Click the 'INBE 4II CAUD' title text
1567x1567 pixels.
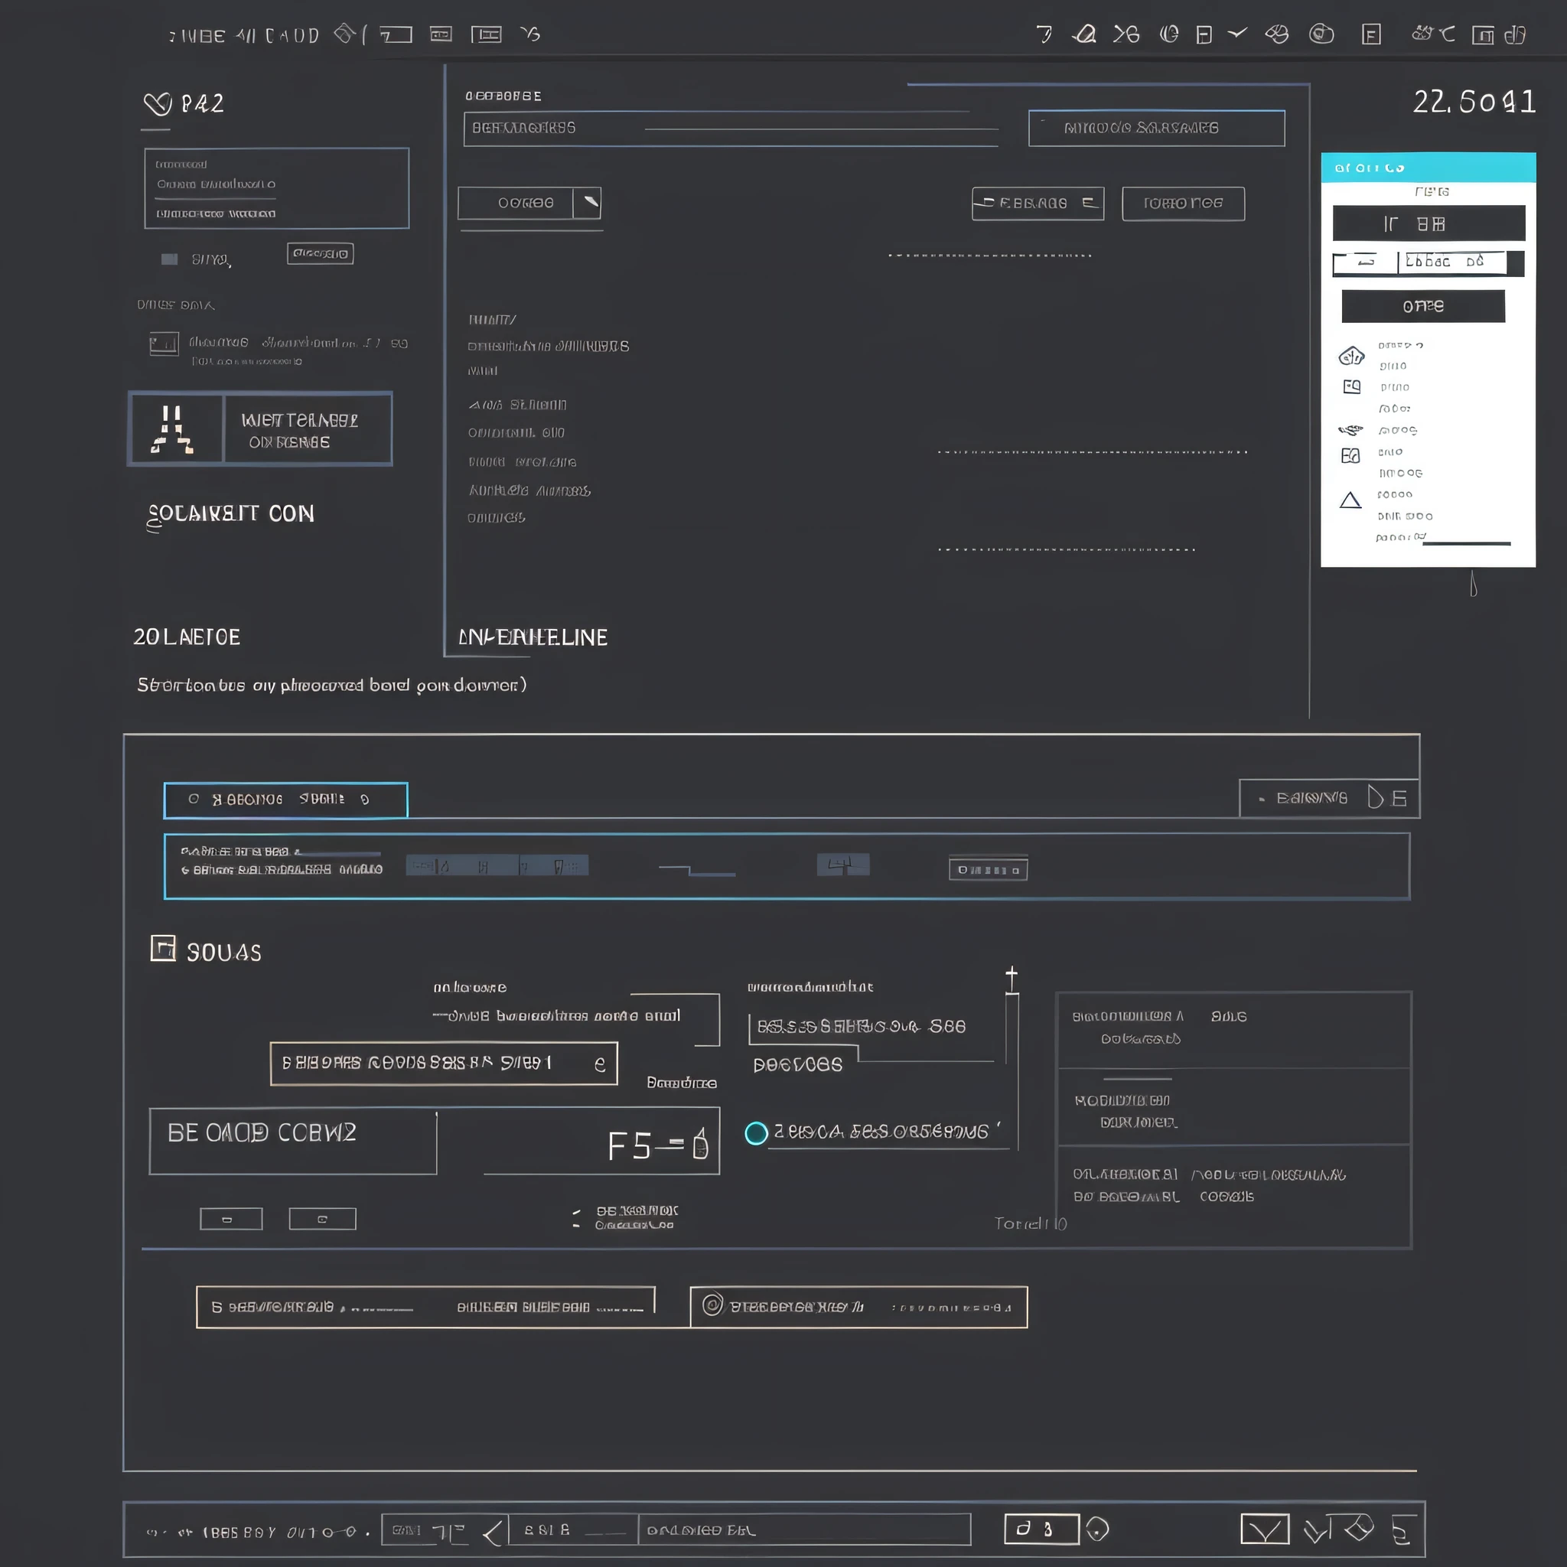pos(243,36)
